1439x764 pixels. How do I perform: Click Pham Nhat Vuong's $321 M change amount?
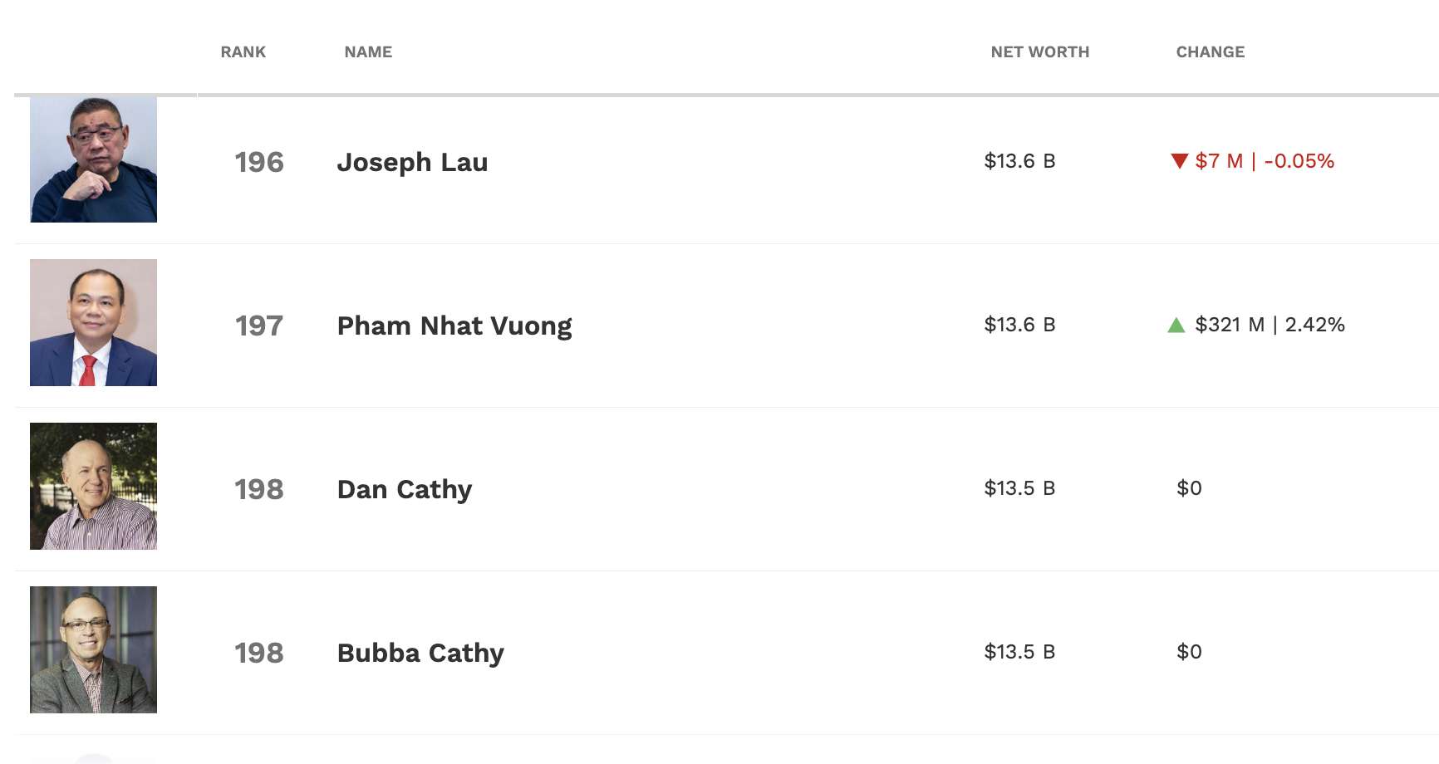1230,326
